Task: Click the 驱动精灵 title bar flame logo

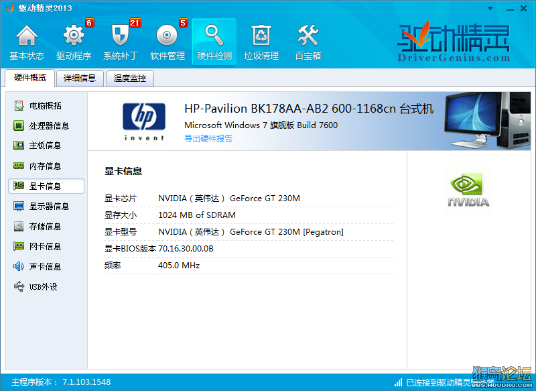Action: [x=9, y=7]
